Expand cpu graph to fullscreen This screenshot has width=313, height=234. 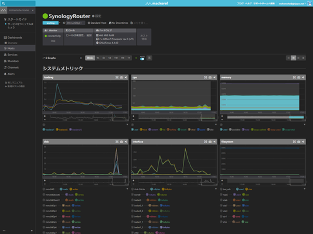pyautogui.click(x=206, y=77)
